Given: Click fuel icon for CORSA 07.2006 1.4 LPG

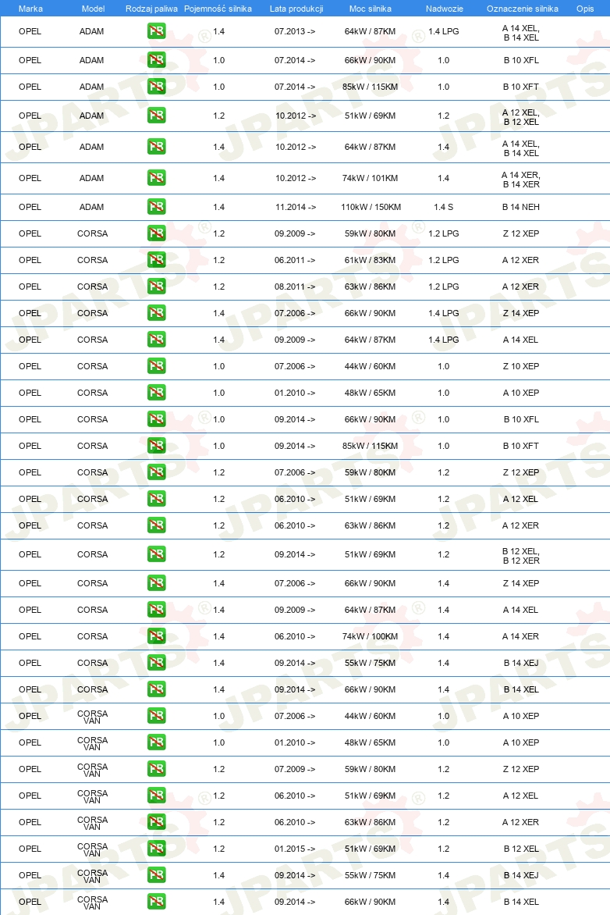Looking at the screenshot, I should click(x=156, y=313).
